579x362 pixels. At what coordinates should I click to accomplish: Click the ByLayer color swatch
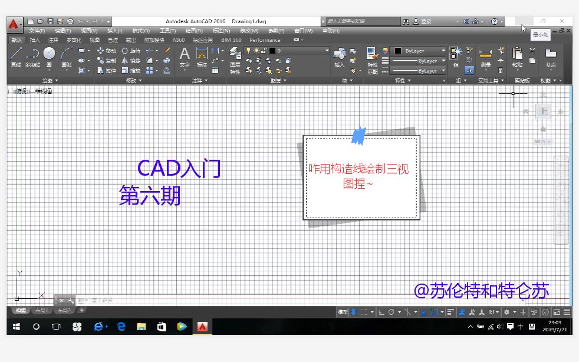397,51
